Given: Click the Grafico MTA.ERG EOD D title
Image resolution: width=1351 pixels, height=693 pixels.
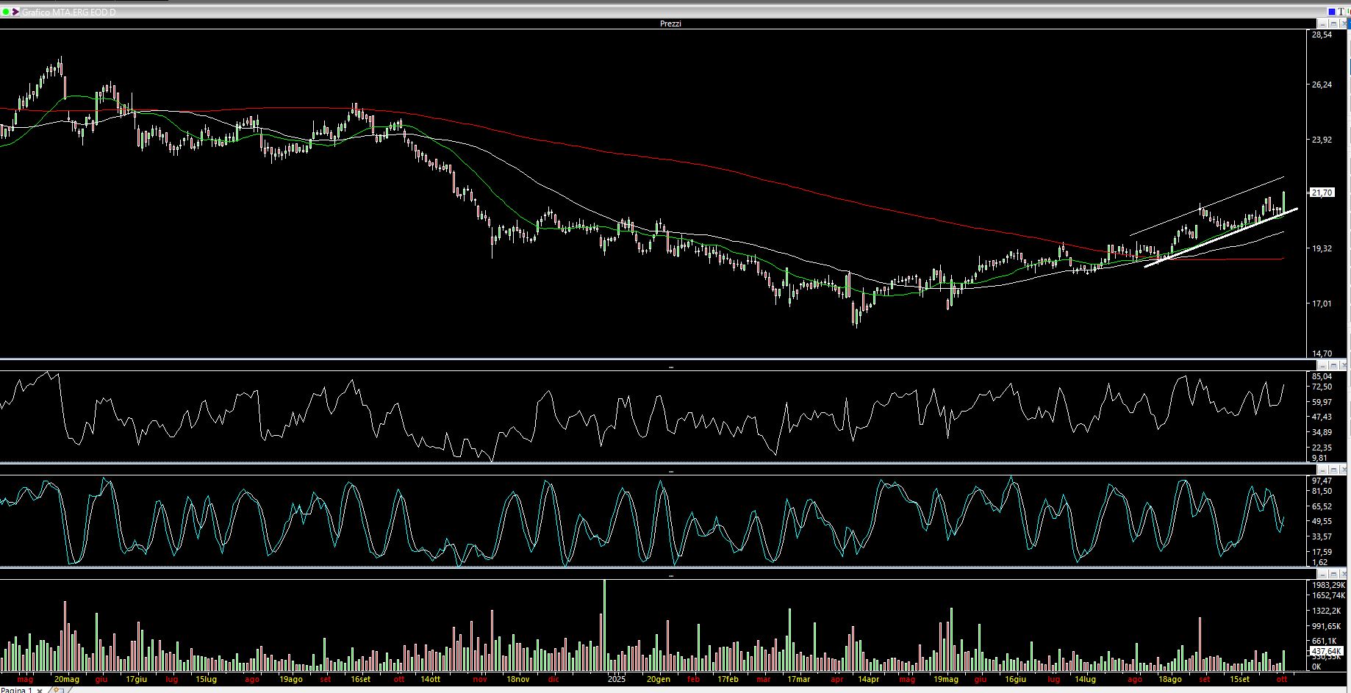Looking at the screenshot, I should coord(68,12).
